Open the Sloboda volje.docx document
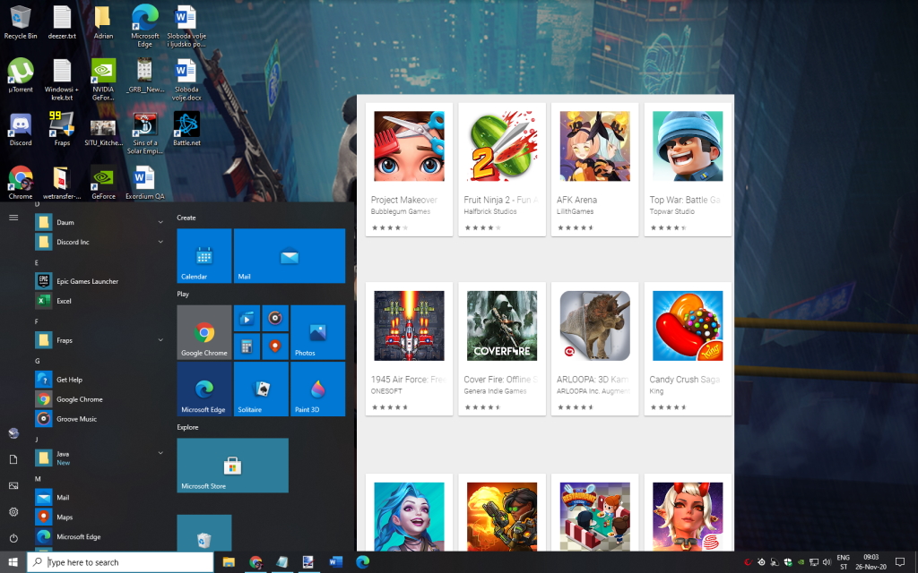Viewport: 918px width, 573px height. click(186, 80)
